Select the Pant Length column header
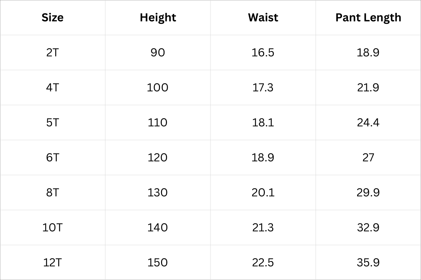Viewport: 421px width, 280px height. coord(368,17)
